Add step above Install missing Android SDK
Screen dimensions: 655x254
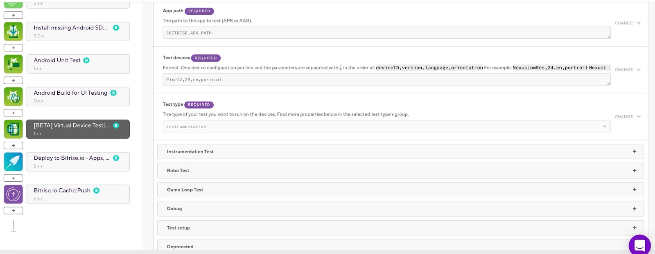(14, 15)
